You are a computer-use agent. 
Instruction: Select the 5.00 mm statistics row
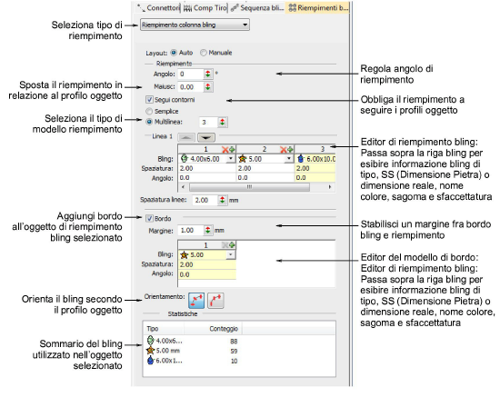(194, 351)
